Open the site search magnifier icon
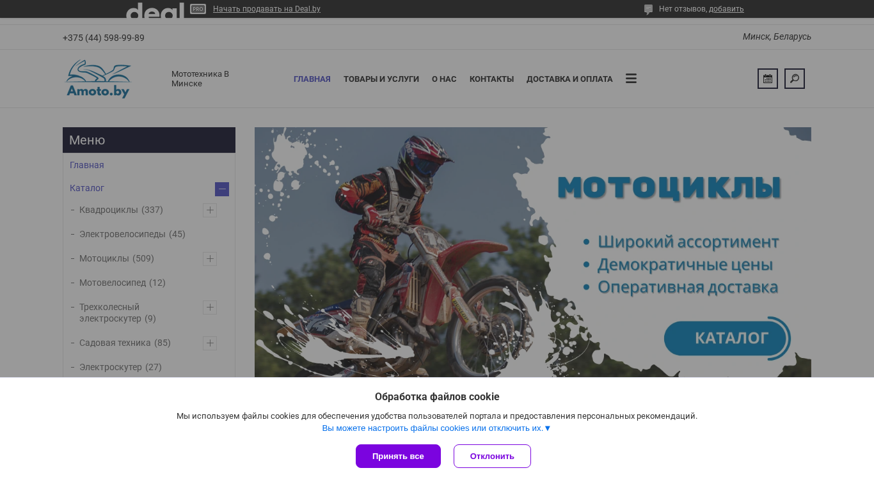This screenshot has width=874, height=491. pyautogui.click(x=794, y=79)
